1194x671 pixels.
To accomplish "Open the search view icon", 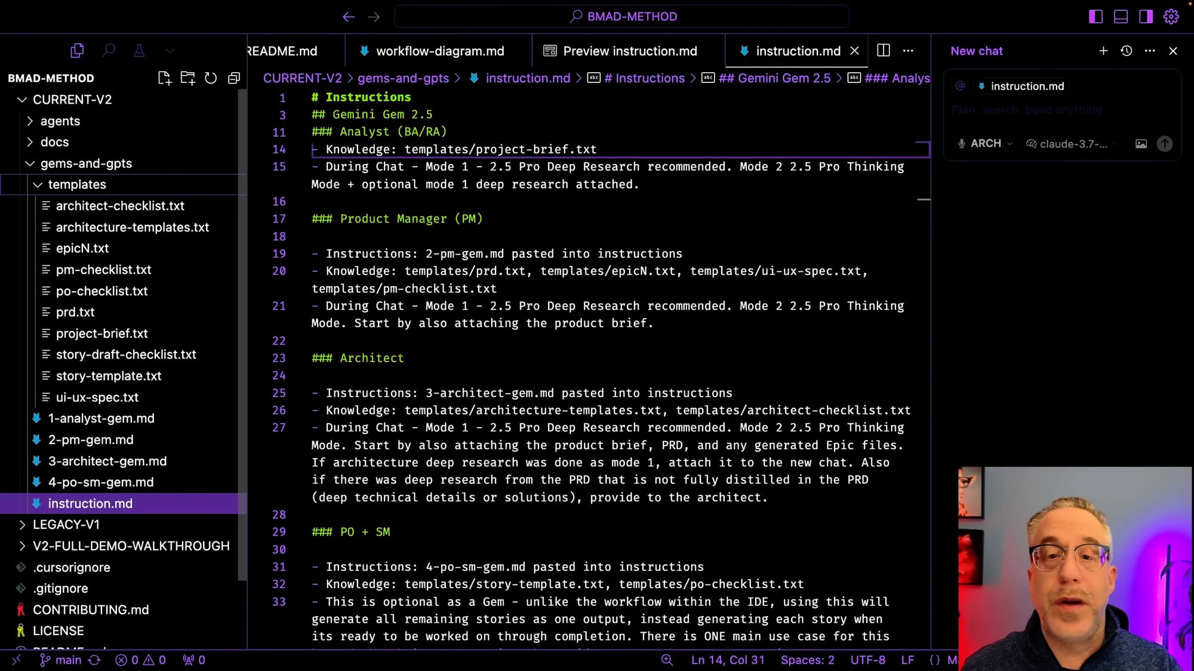I will [108, 51].
